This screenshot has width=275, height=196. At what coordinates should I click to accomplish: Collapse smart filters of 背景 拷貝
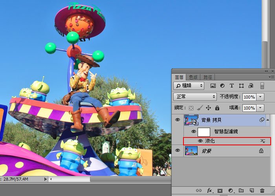[268, 120]
